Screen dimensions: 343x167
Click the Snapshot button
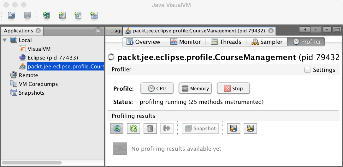tap(200, 128)
